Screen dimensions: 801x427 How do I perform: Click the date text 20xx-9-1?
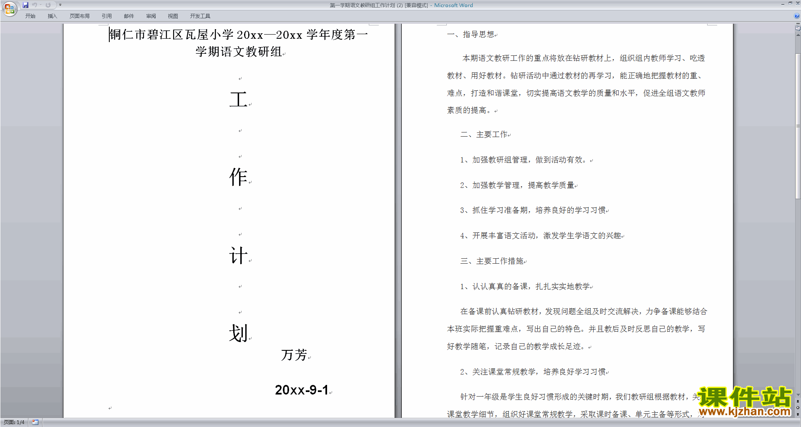click(x=302, y=390)
